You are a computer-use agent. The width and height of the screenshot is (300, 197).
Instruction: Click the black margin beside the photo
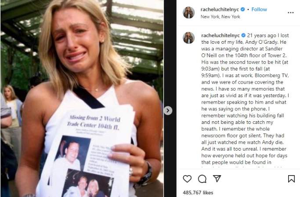(x=170, y=57)
